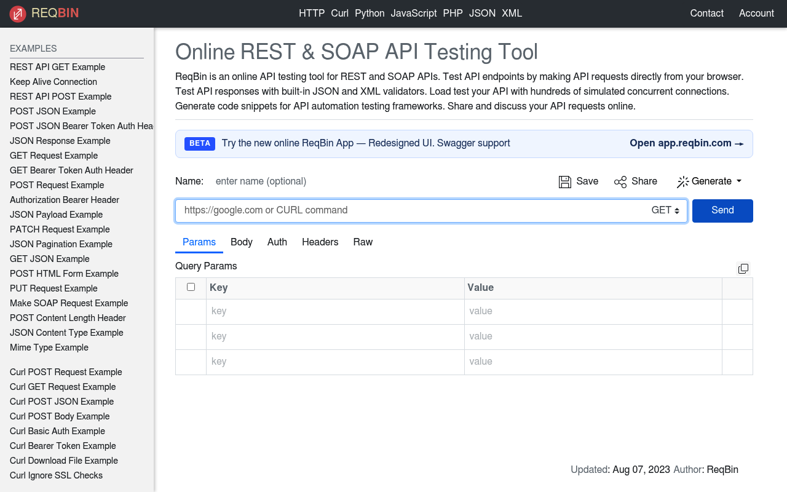The image size is (787, 492).
Task: Switch to the Params tab
Action: point(199,242)
